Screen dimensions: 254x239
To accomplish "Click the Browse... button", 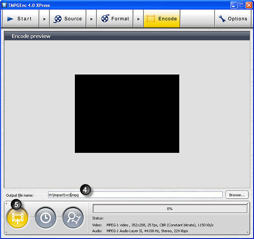I will [x=237, y=195].
